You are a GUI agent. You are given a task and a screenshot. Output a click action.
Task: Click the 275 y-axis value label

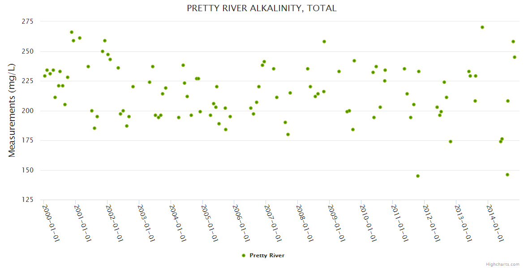tap(29, 21)
